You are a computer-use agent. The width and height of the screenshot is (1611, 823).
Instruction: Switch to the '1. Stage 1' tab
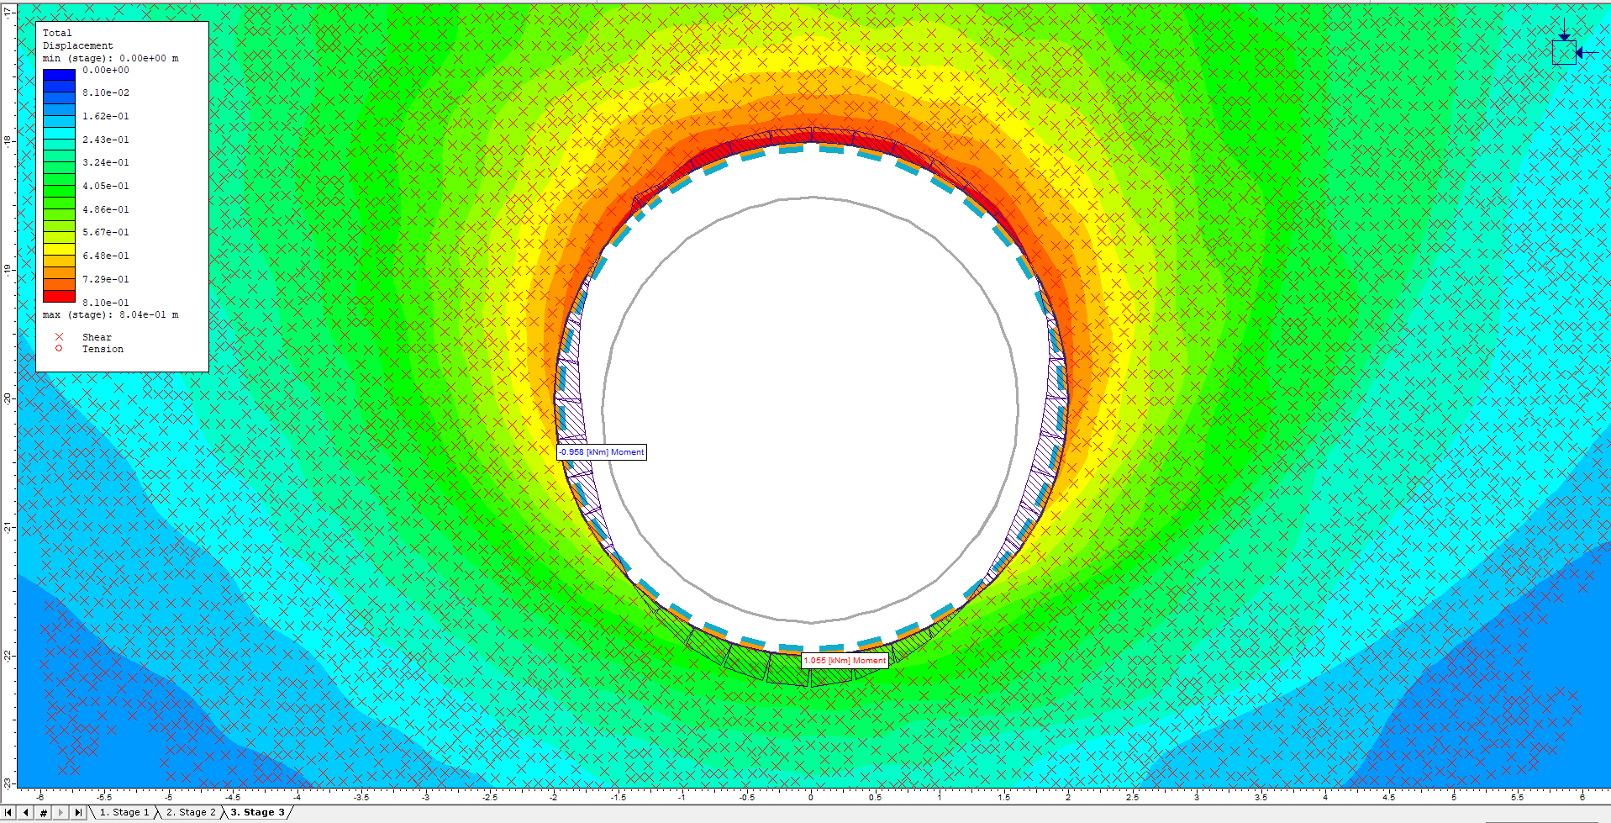coord(124,812)
